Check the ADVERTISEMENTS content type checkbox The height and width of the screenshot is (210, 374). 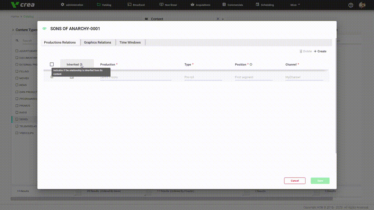(x=17, y=51)
